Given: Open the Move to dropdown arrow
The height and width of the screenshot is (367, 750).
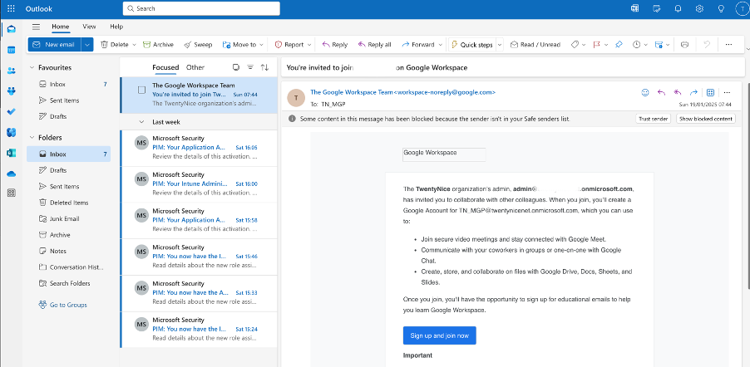Looking at the screenshot, I should click(x=262, y=45).
